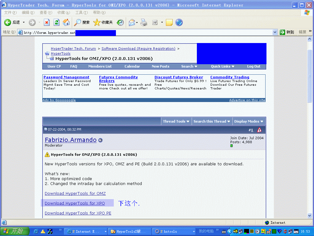Click the 转到 (Go) button
The height and width of the screenshot is (236, 314).
287,32
